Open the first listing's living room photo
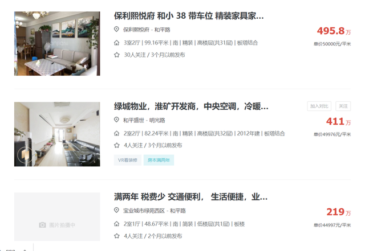This screenshot has height=251, width=365. (x=57, y=43)
